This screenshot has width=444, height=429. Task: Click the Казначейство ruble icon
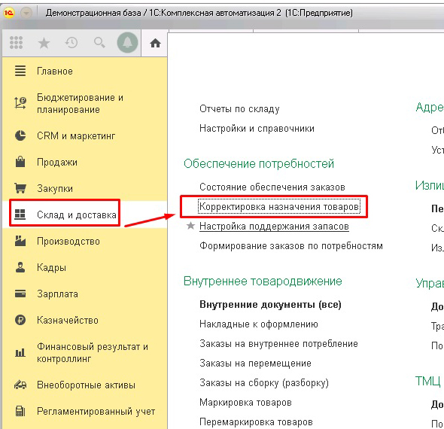pyautogui.click(x=20, y=320)
